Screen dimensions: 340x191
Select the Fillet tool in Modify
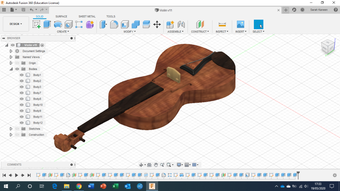click(114, 24)
